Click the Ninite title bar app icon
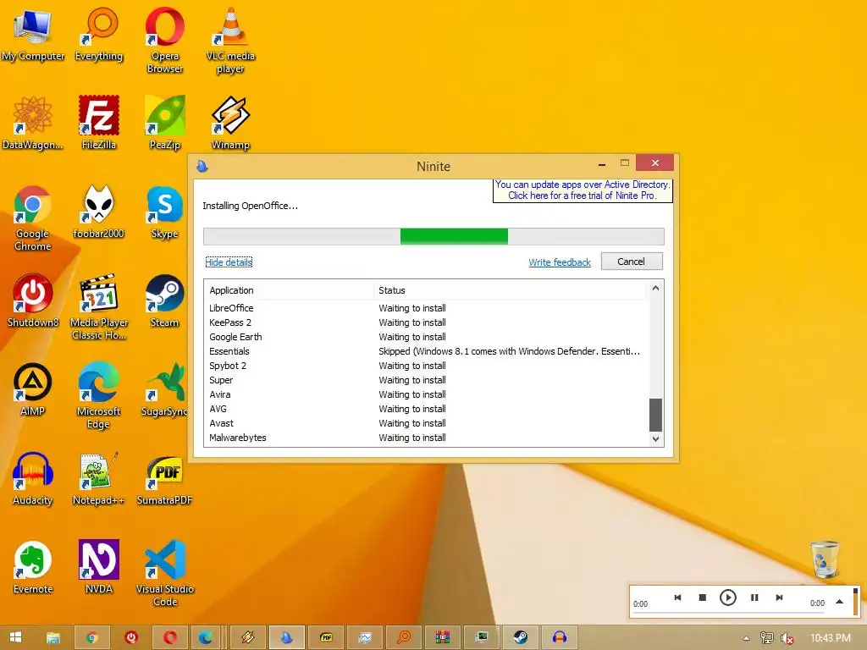867x650 pixels. point(202,166)
